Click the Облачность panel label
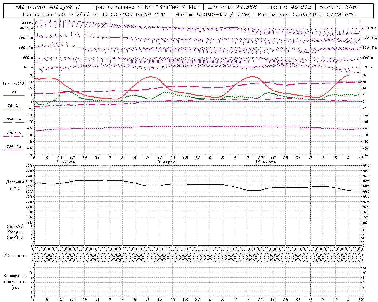This screenshot has height=302, width=378. [15, 256]
